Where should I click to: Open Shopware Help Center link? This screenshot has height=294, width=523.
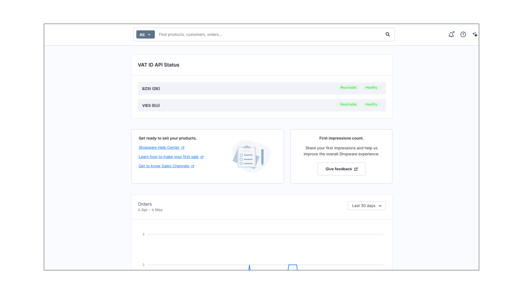click(x=161, y=148)
